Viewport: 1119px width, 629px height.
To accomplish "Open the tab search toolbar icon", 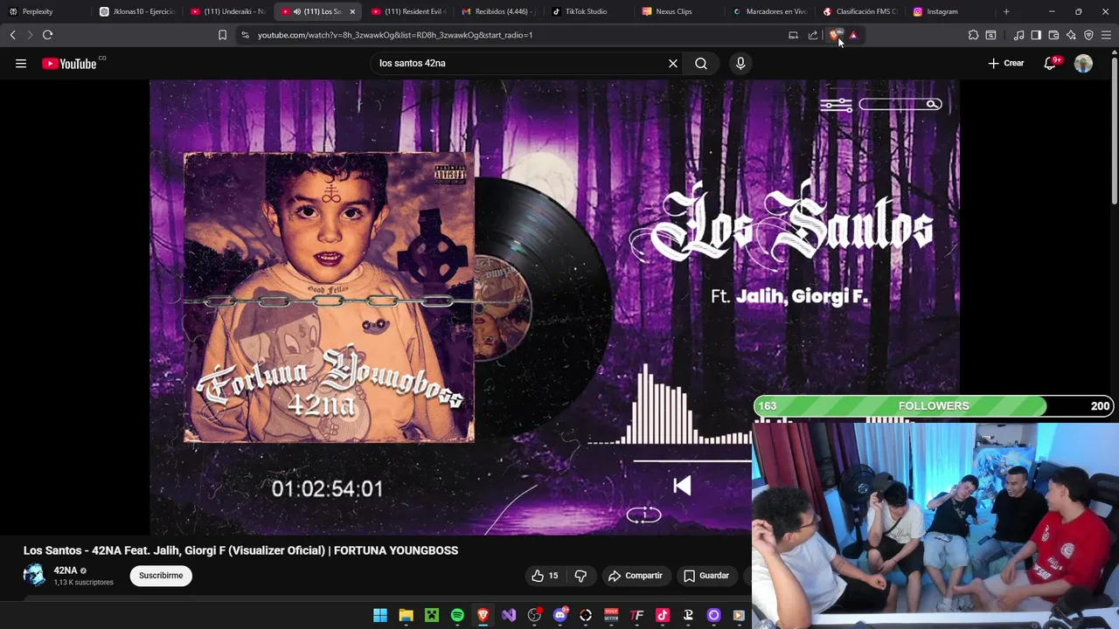I will (x=990, y=35).
